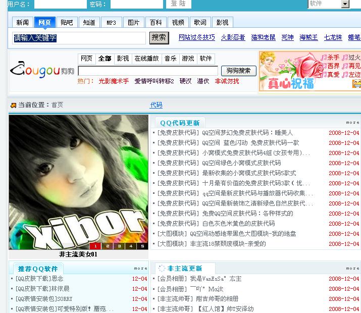Go to slide 3 of image carousel
Screen dimensions: 361x313
click(x=119, y=246)
